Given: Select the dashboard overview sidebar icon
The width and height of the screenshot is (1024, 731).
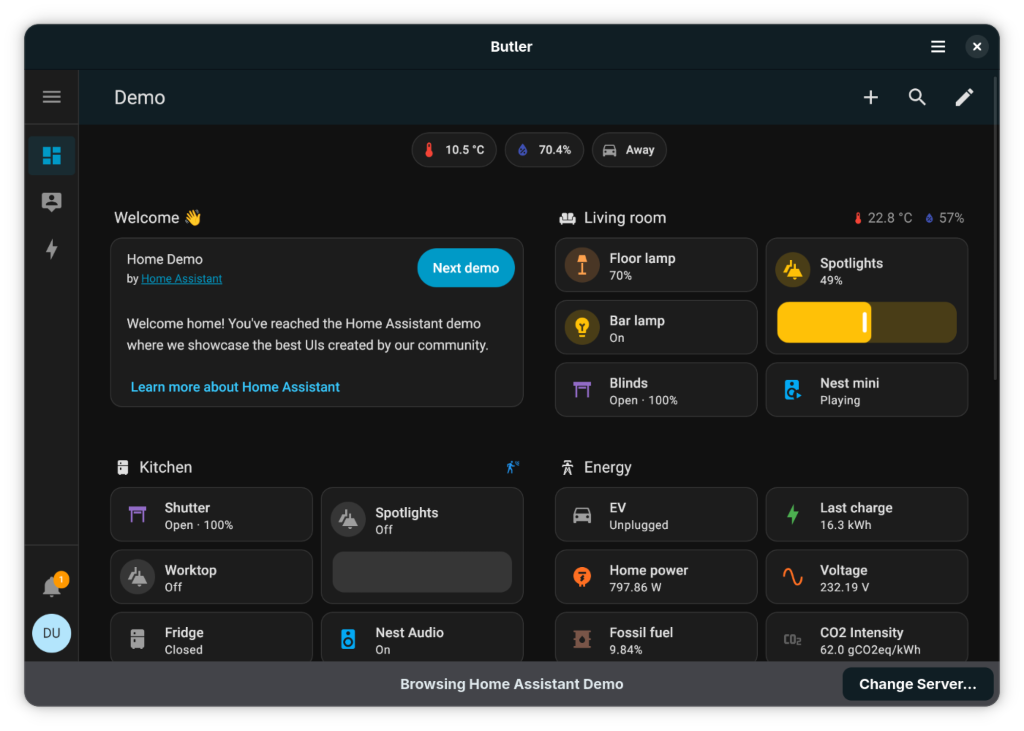Looking at the screenshot, I should [x=52, y=155].
